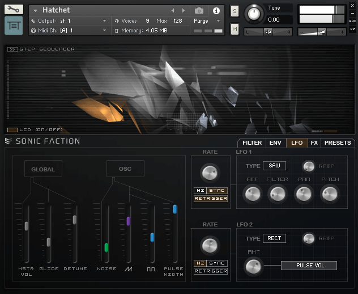Click the LFO 1 PITCH knob
358x294 pixels.
330,194
